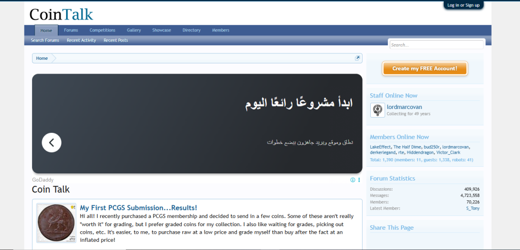Open the ad options three-dot menu
The width and height of the screenshot is (520, 250).
pos(359,180)
